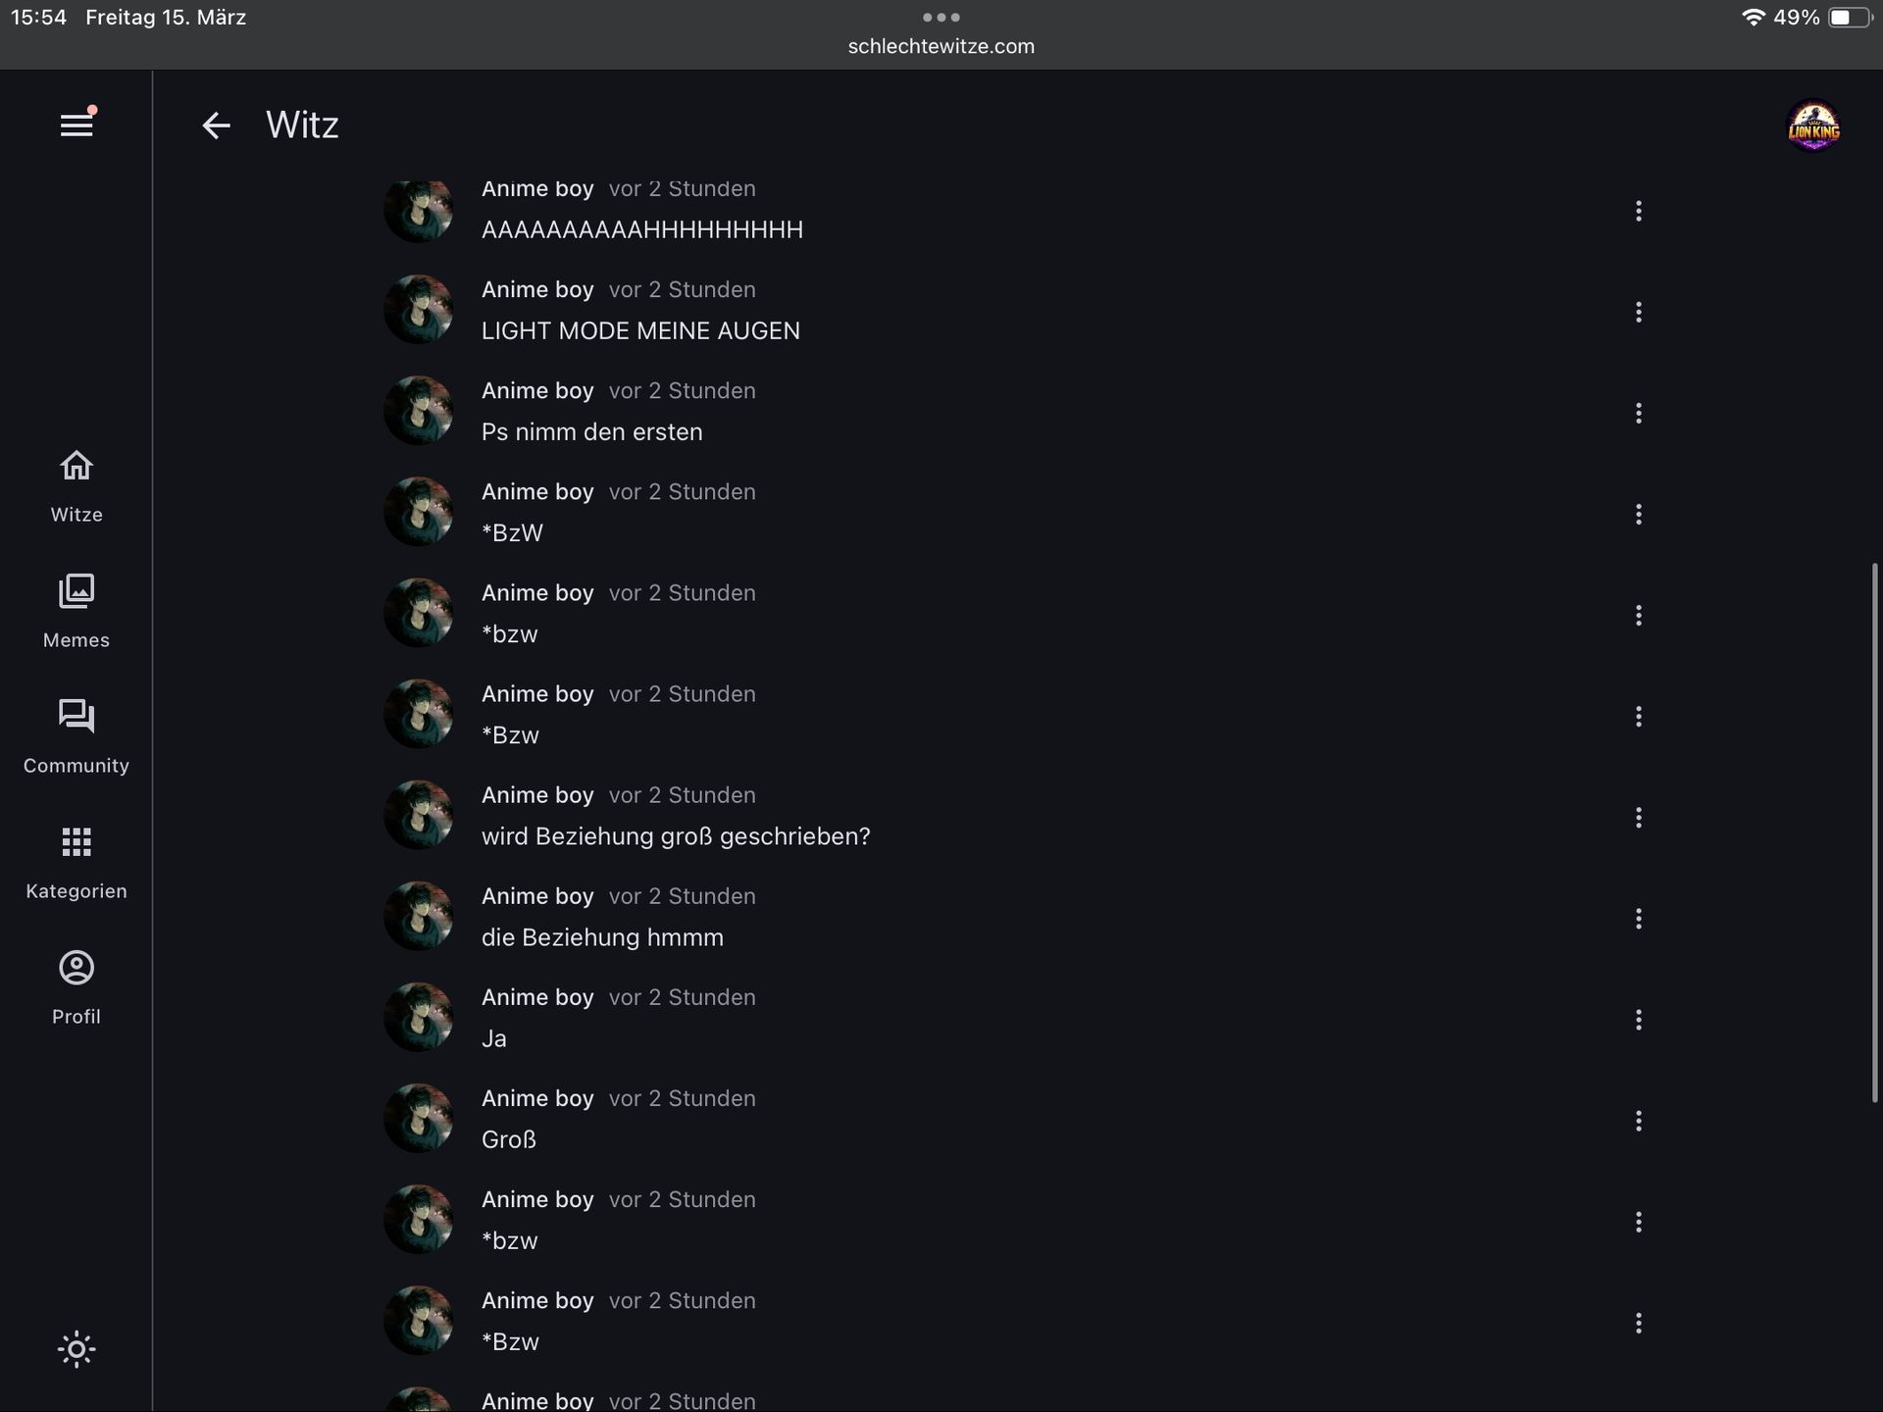Click the page scrollbar on right edge
This screenshot has width=1883, height=1412.
(x=1874, y=832)
